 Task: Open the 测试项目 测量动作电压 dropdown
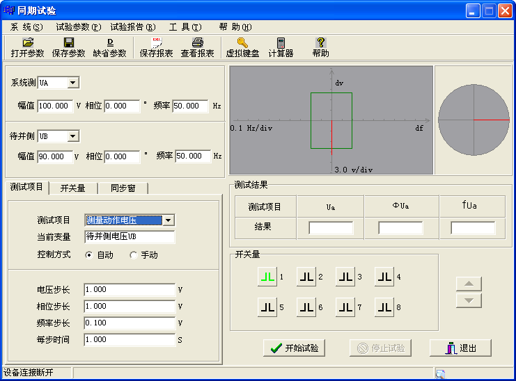[x=167, y=220]
